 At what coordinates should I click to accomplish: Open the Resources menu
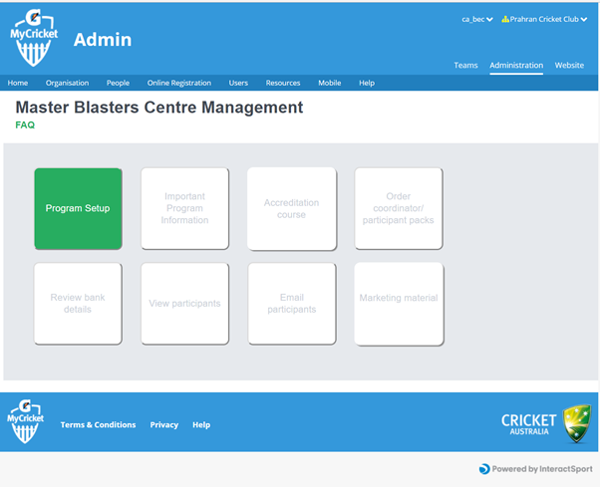283,83
